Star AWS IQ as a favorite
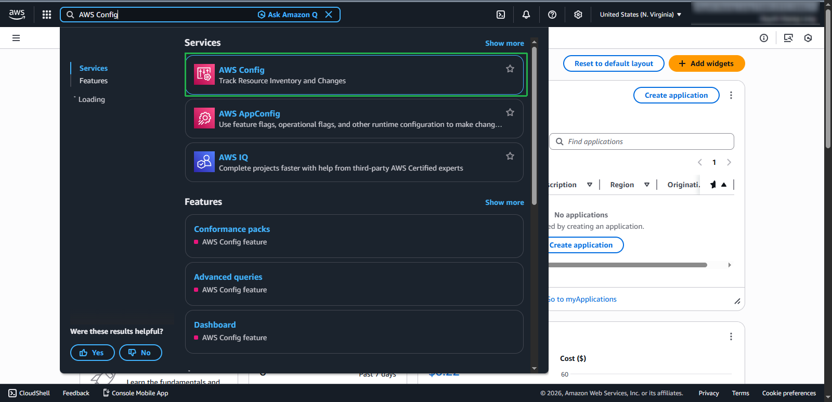 510,156
